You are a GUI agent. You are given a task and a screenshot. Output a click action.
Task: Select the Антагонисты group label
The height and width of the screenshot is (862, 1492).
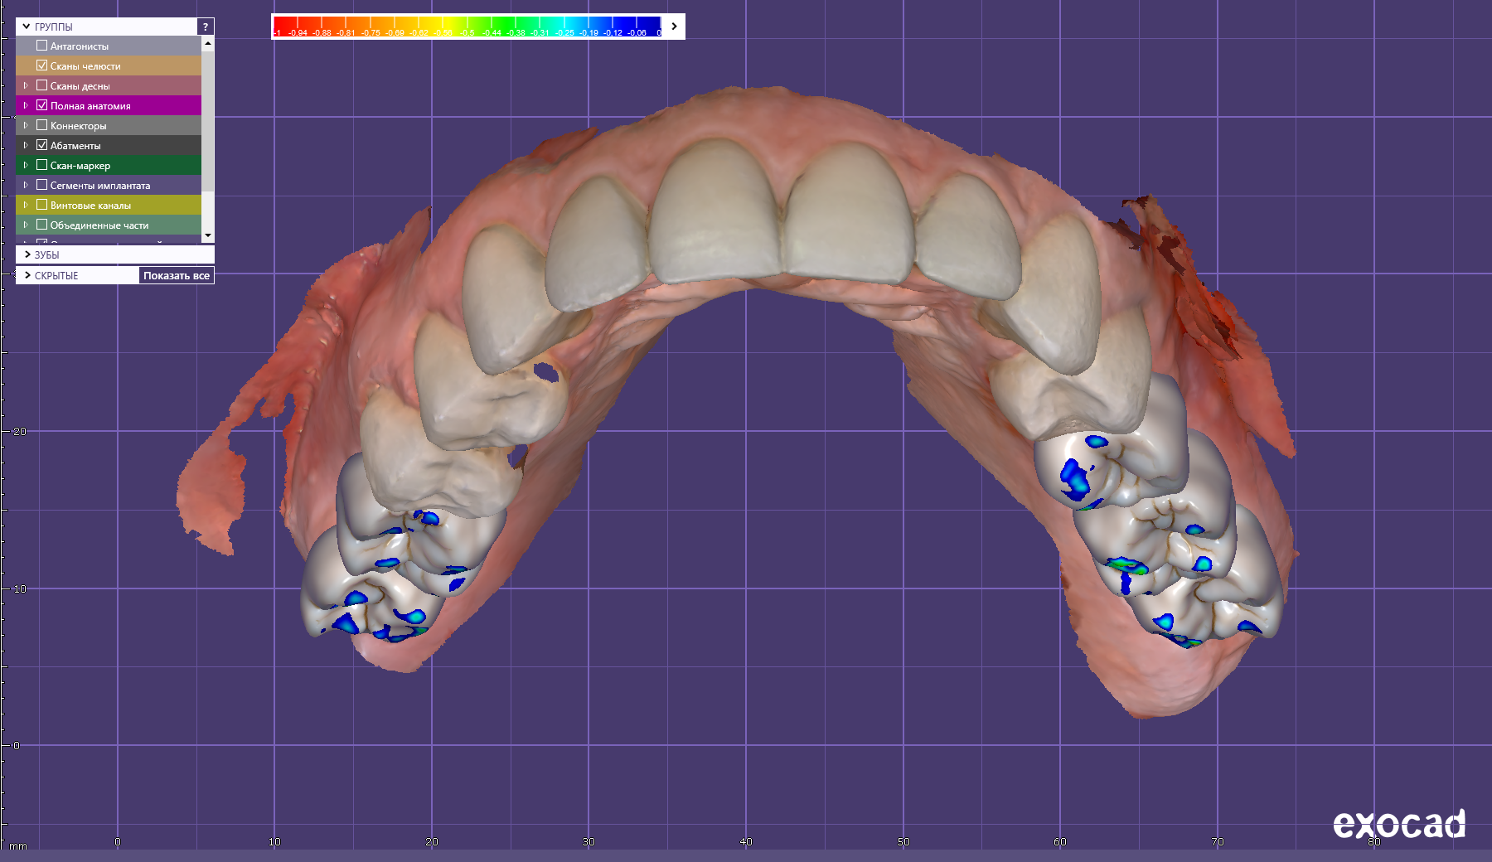click(80, 46)
